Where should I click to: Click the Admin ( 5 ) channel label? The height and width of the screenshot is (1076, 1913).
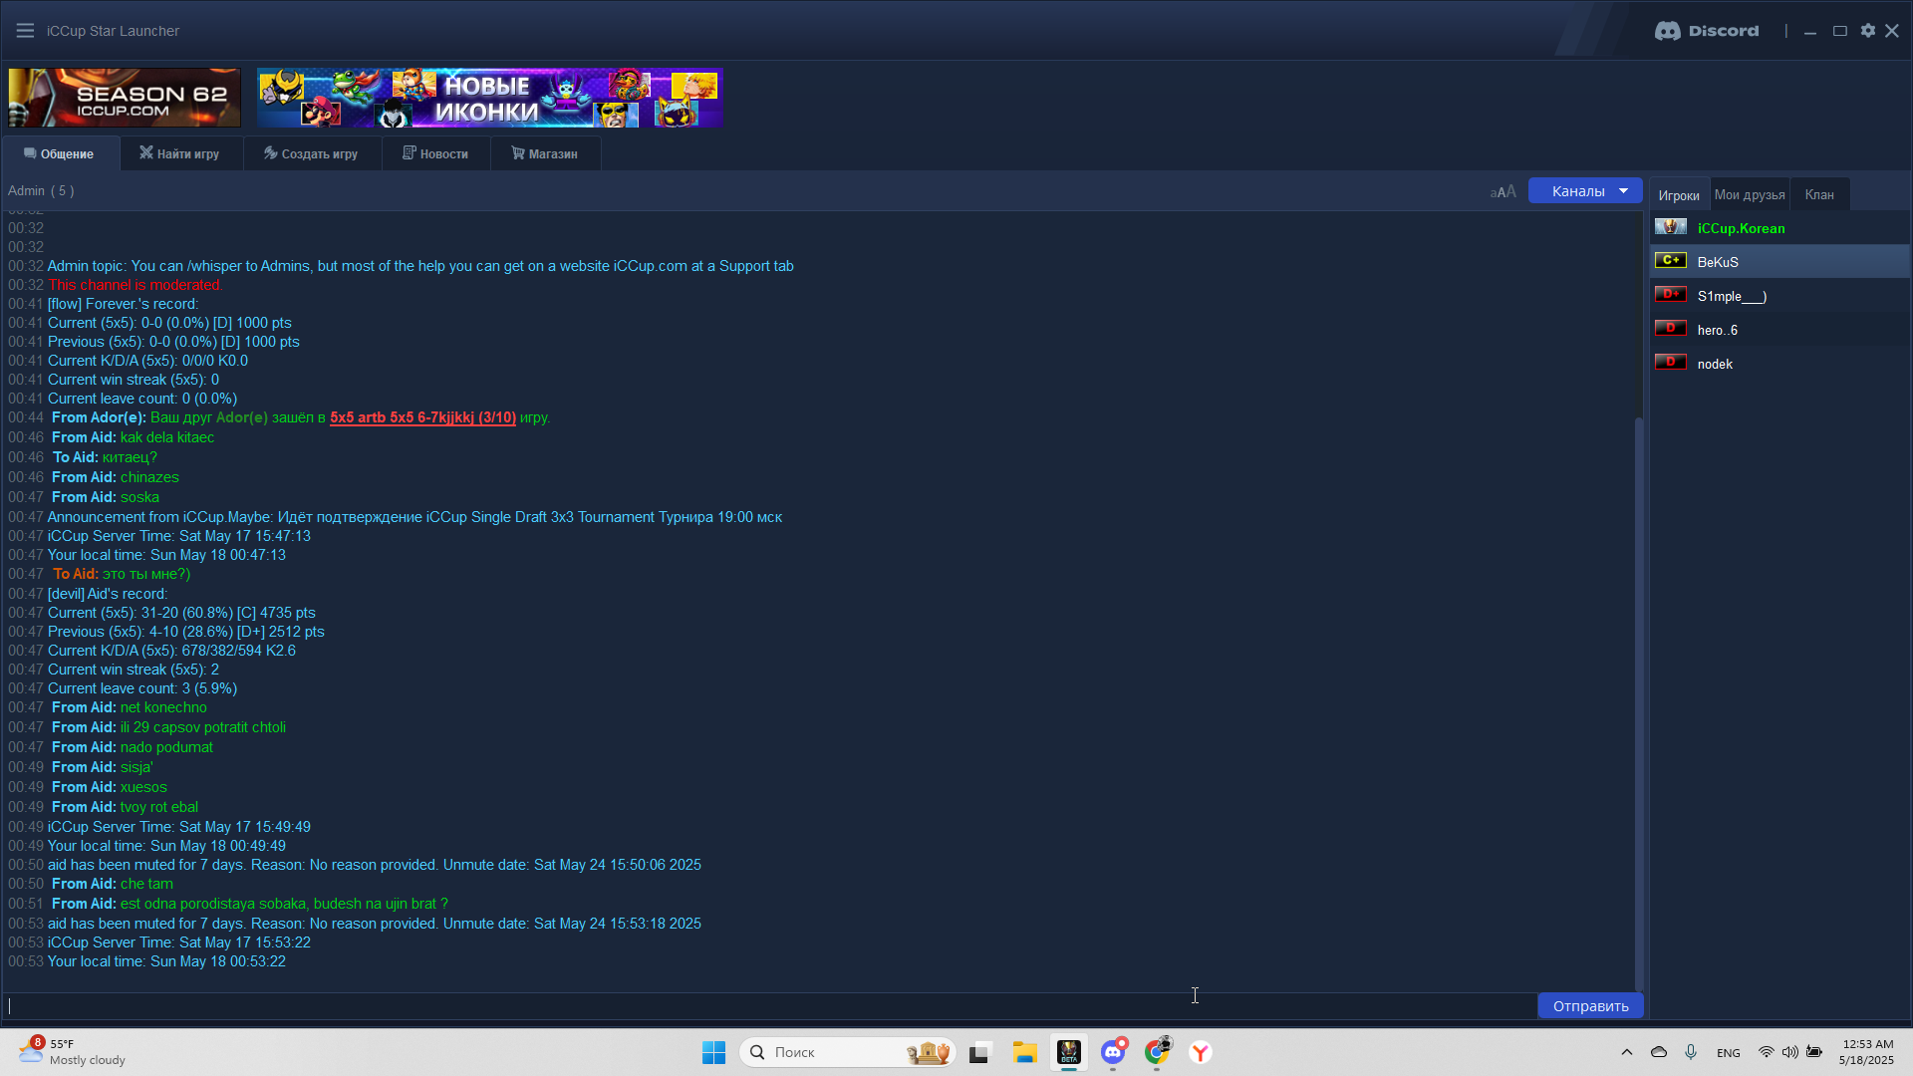[x=41, y=190]
